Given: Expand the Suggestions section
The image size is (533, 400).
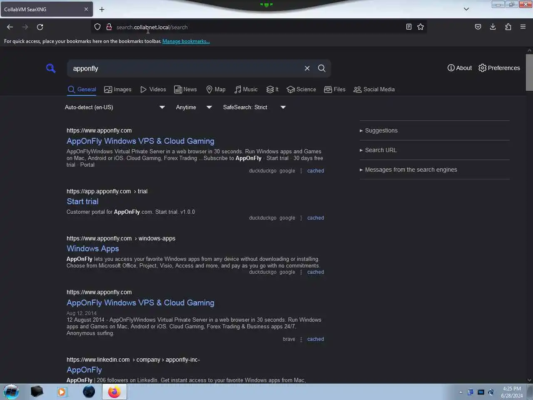Looking at the screenshot, I should [379, 130].
